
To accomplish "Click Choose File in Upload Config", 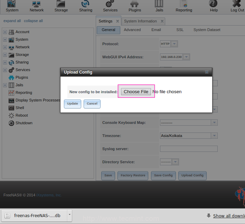I will pos(136,91).
